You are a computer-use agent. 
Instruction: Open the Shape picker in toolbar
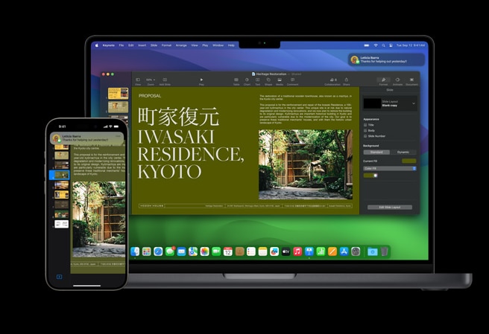click(268, 81)
